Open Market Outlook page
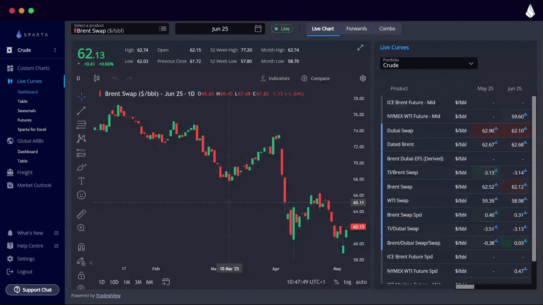Screen dimensions: 543x305 [34, 185]
